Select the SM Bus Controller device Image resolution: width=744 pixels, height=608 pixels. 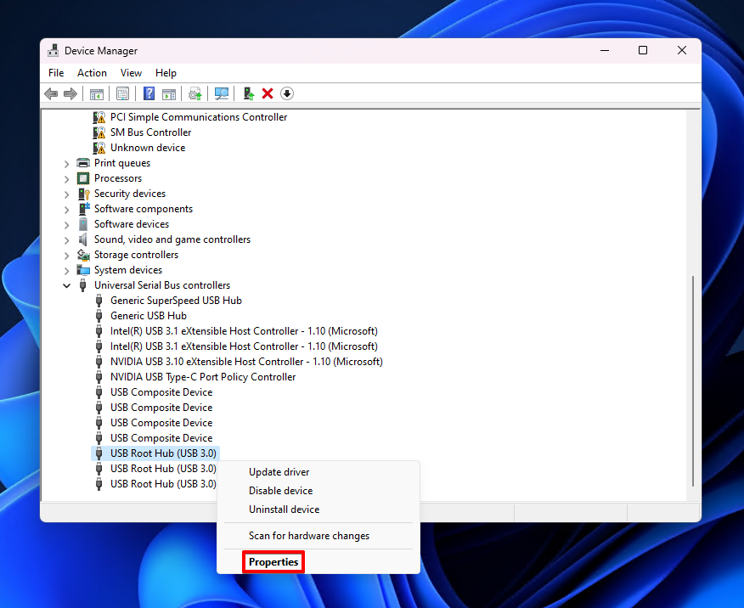pyautogui.click(x=150, y=132)
